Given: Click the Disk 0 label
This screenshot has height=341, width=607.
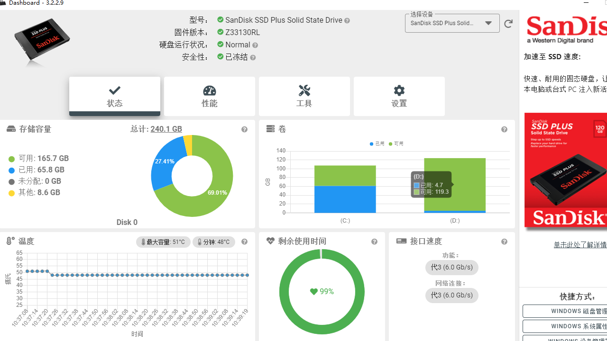Looking at the screenshot, I should point(127,222).
